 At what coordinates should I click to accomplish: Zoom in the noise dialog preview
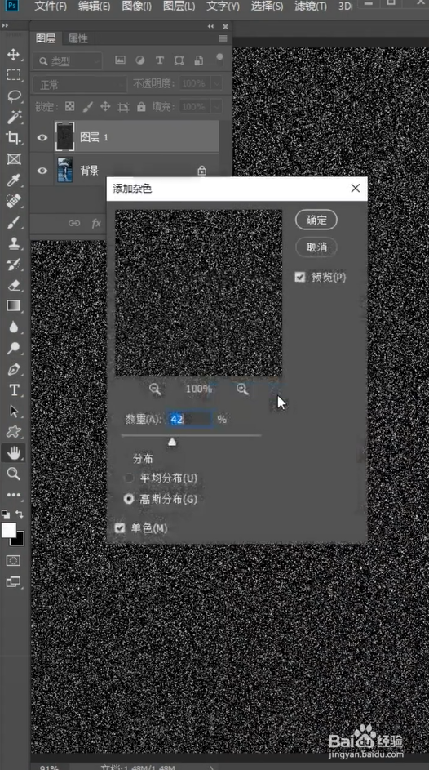click(242, 389)
